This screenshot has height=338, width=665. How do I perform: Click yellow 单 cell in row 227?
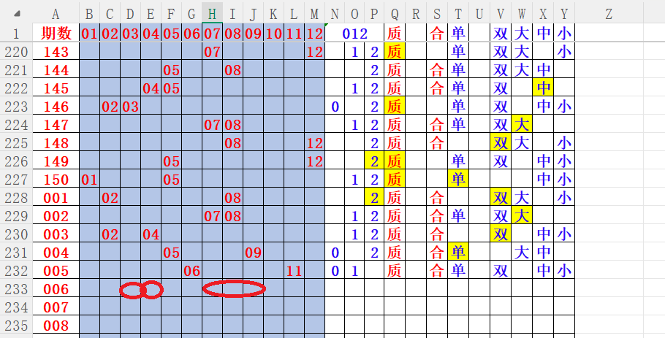point(458,180)
